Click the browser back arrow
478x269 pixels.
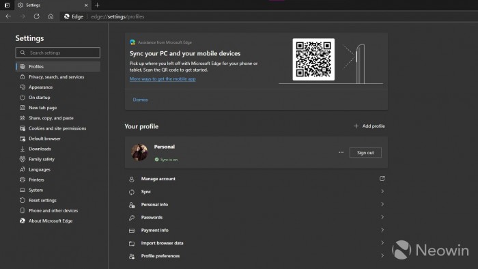8,16
